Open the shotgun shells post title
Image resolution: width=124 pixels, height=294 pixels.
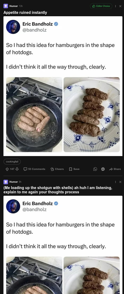tap(58, 190)
